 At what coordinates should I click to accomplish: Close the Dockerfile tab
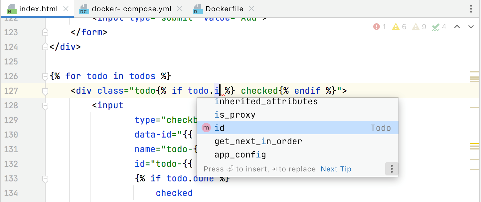pyautogui.click(x=251, y=9)
